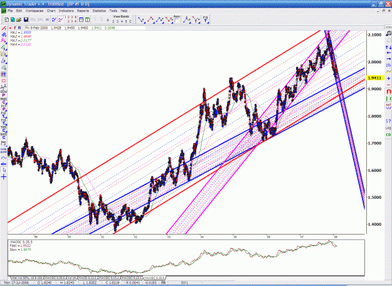This screenshot has width=392, height=286.
Task: Click the save floppy disk icon
Action: pos(26,19)
